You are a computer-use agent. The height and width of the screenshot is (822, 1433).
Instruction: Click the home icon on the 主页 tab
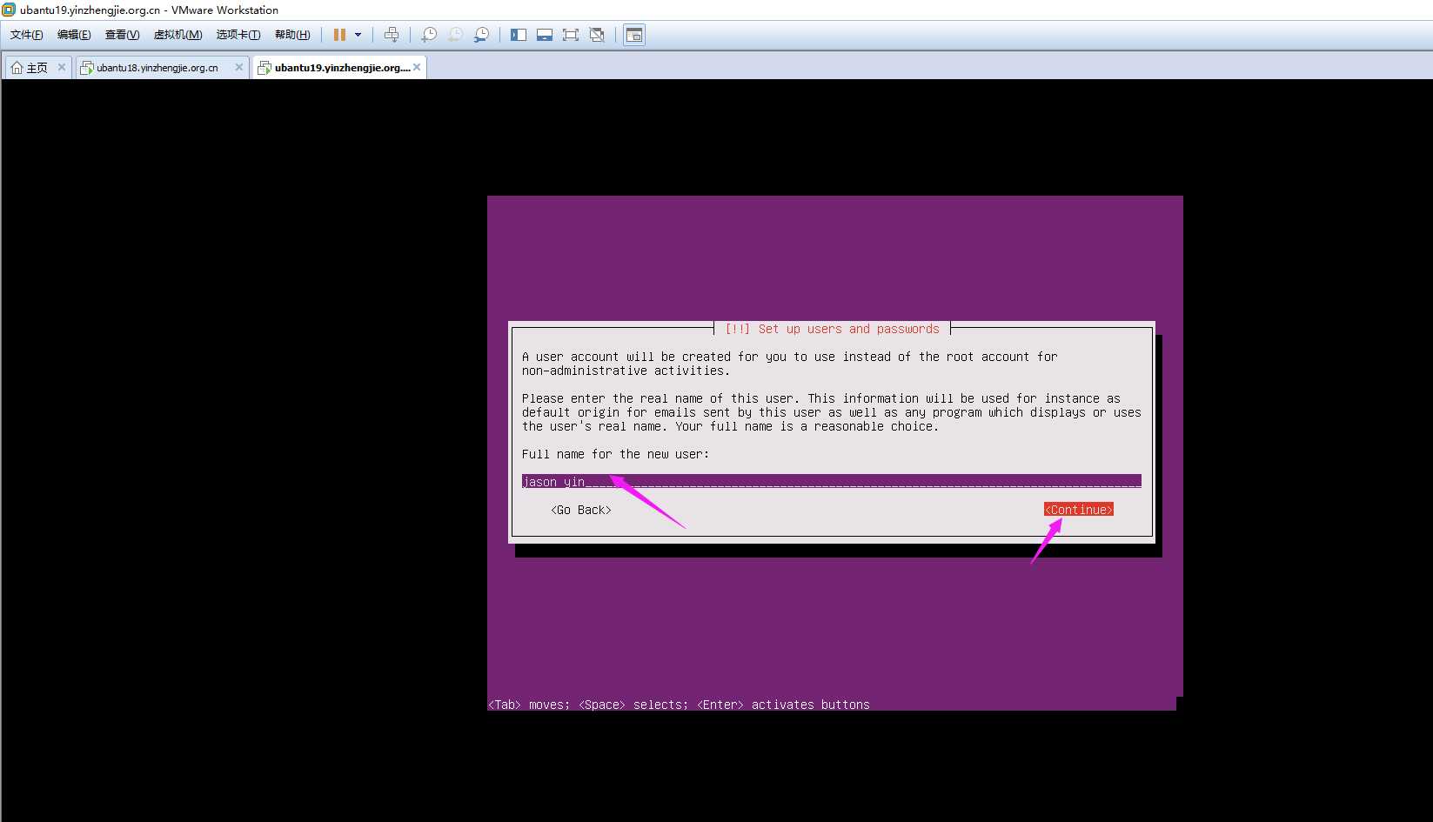click(17, 68)
